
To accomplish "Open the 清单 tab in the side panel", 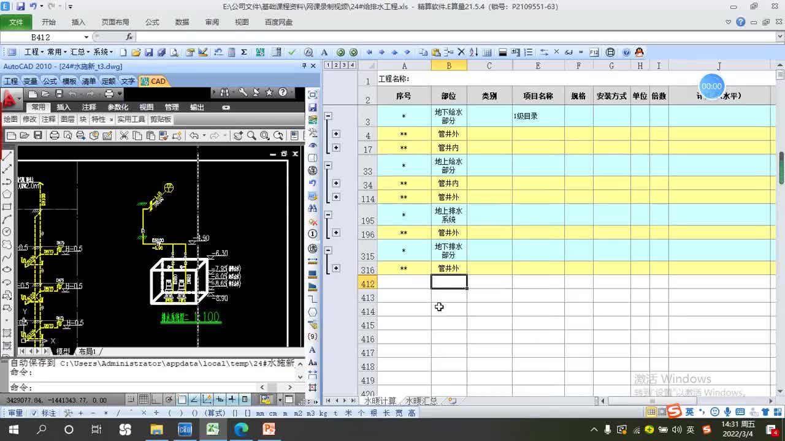I will point(89,81).
